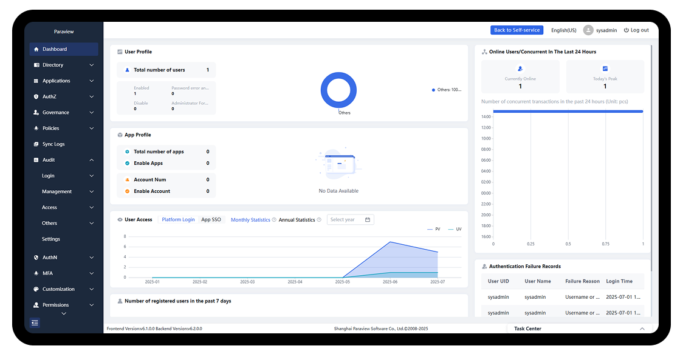Screen dimensions: 683x360
Task: Click the Permissions user icon
Action: click(36, 305)
